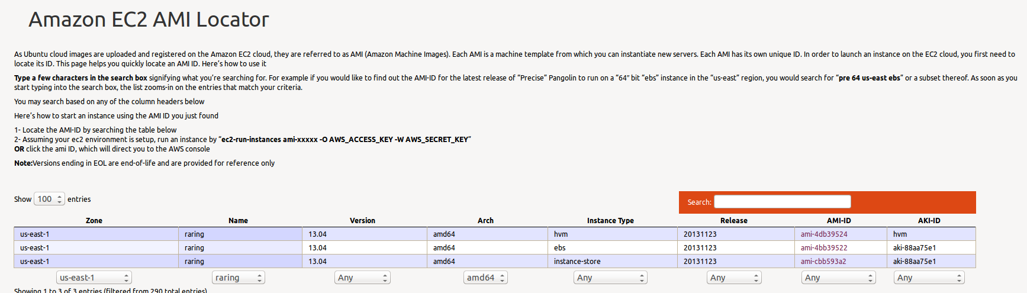Open the Release filter dropdown
The image size is (1027, 293).
(x=734, y=278)
